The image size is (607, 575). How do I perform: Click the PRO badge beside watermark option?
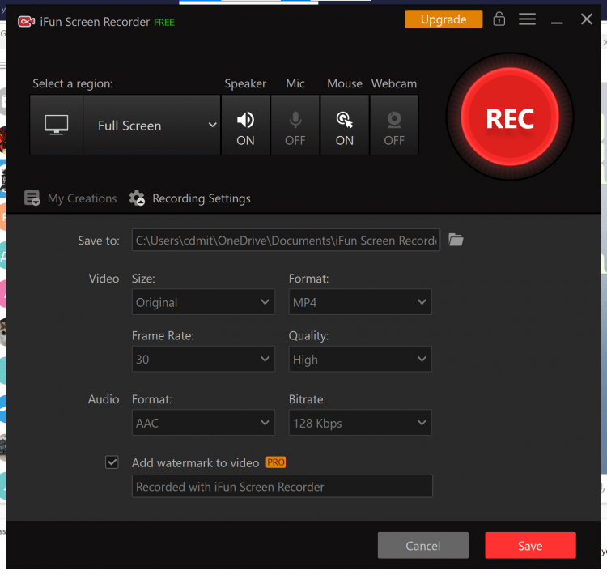point(276,462)
